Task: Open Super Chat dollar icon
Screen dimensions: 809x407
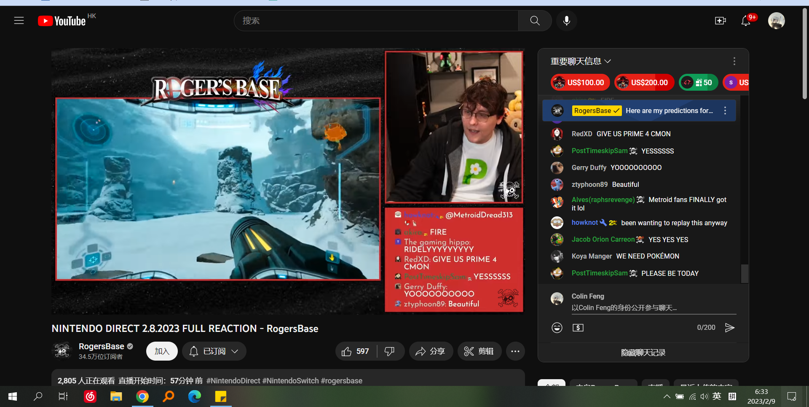Action: pyautogui.click(x=578, y=328)
